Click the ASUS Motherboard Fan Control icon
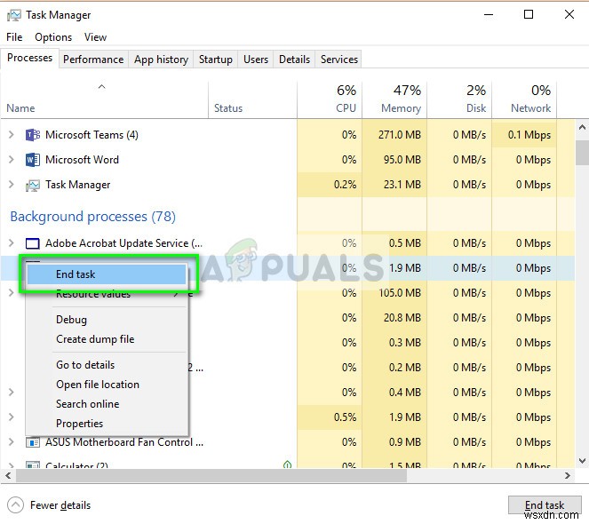This screenshot has height=524, width=589. tap(33, 443)
